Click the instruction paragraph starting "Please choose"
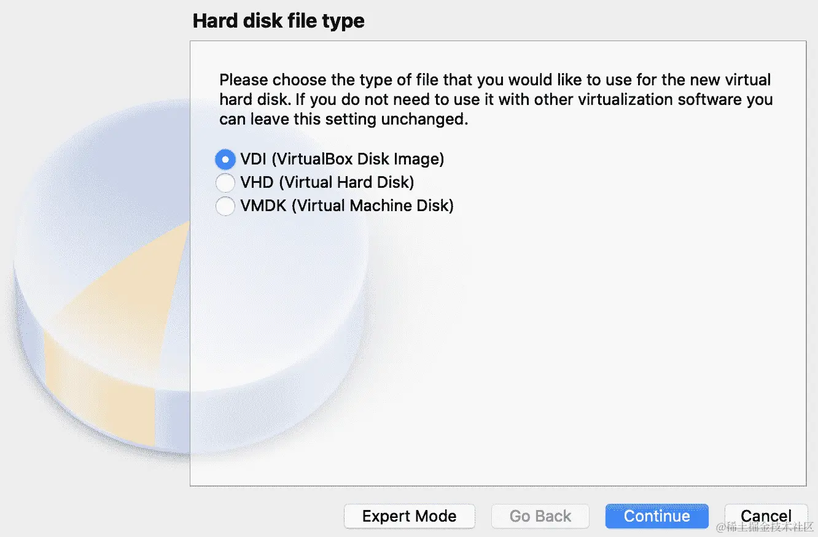The width and height of the screenshot is (818, 537). point(495,99)
